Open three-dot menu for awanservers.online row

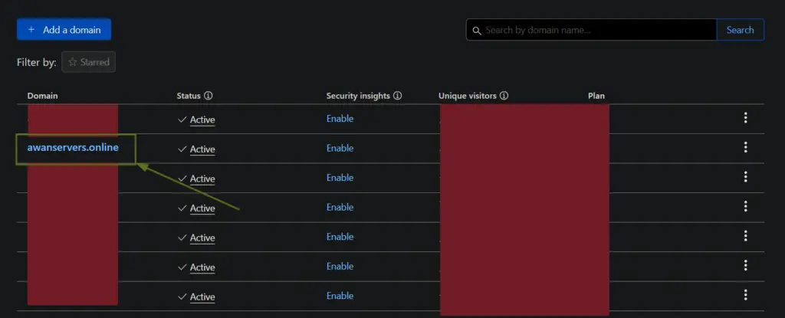745,147
